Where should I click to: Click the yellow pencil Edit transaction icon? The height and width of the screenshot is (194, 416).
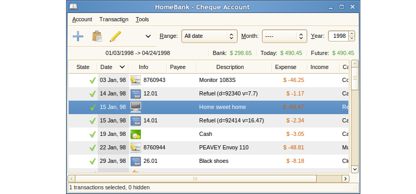pyautogui.click(x=115, y=36)
